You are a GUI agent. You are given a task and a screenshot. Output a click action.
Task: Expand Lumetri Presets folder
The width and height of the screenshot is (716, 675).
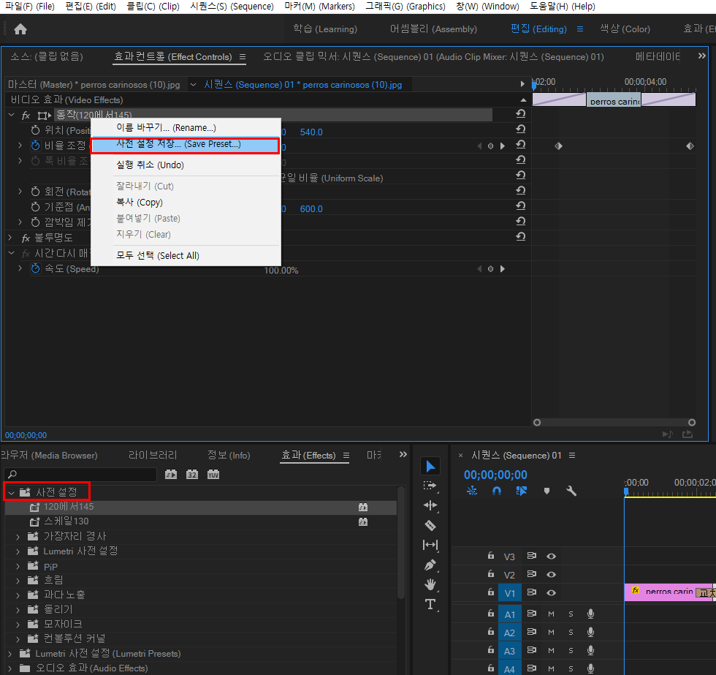(10, 654)
